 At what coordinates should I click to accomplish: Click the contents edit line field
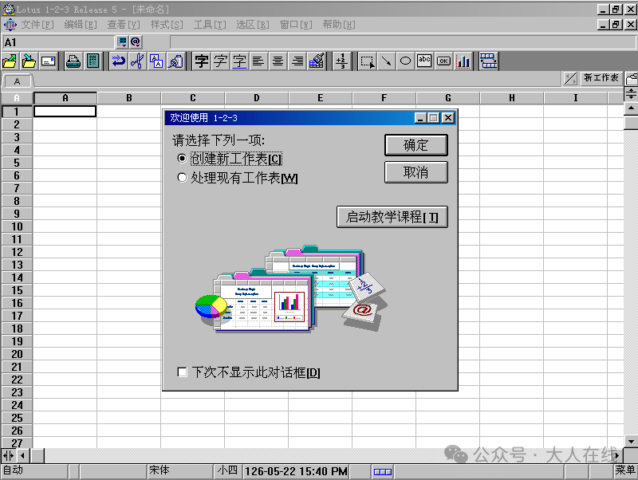(x=403, y=42)
